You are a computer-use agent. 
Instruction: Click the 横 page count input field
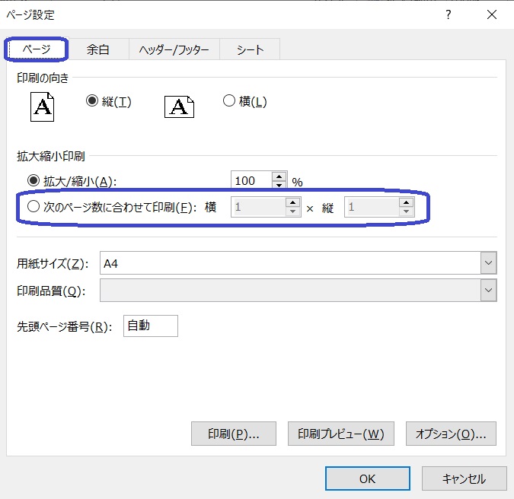click(258, 207)
